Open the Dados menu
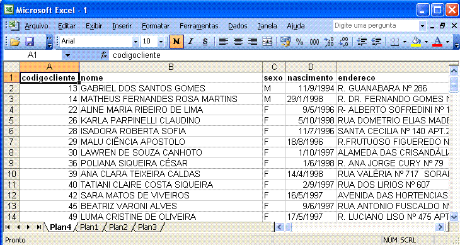 coord(238,26)
